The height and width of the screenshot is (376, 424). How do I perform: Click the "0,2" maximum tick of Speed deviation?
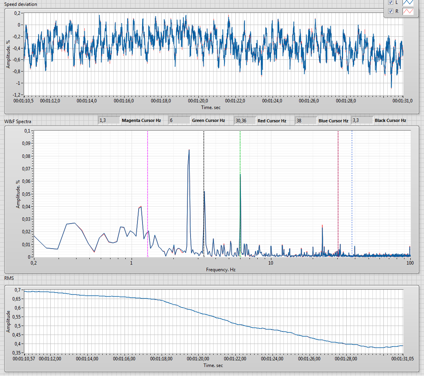tap(17, 13)
